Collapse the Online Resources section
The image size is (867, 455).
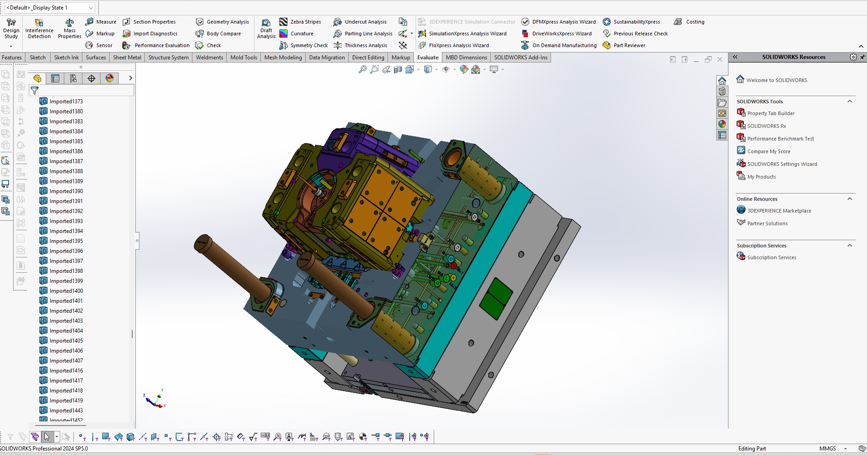(x=850, y=199)
